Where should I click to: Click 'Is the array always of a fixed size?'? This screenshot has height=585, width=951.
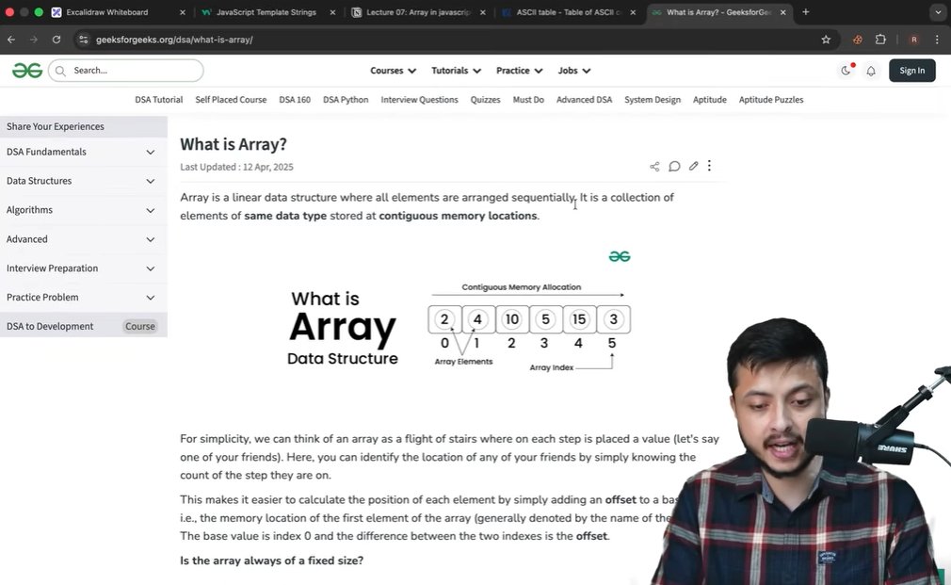click(271, 561)
